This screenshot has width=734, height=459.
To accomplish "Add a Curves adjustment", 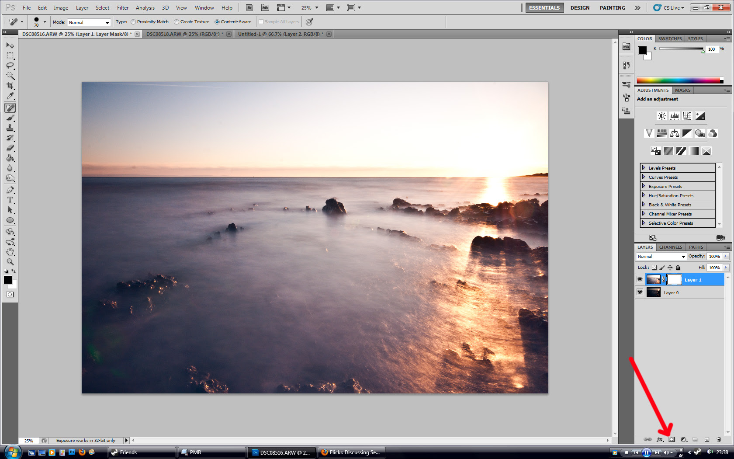I will (687, 116).
